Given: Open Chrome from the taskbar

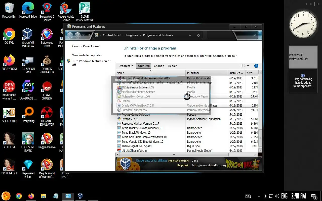Looking at the screenshot, I should 19,196.
